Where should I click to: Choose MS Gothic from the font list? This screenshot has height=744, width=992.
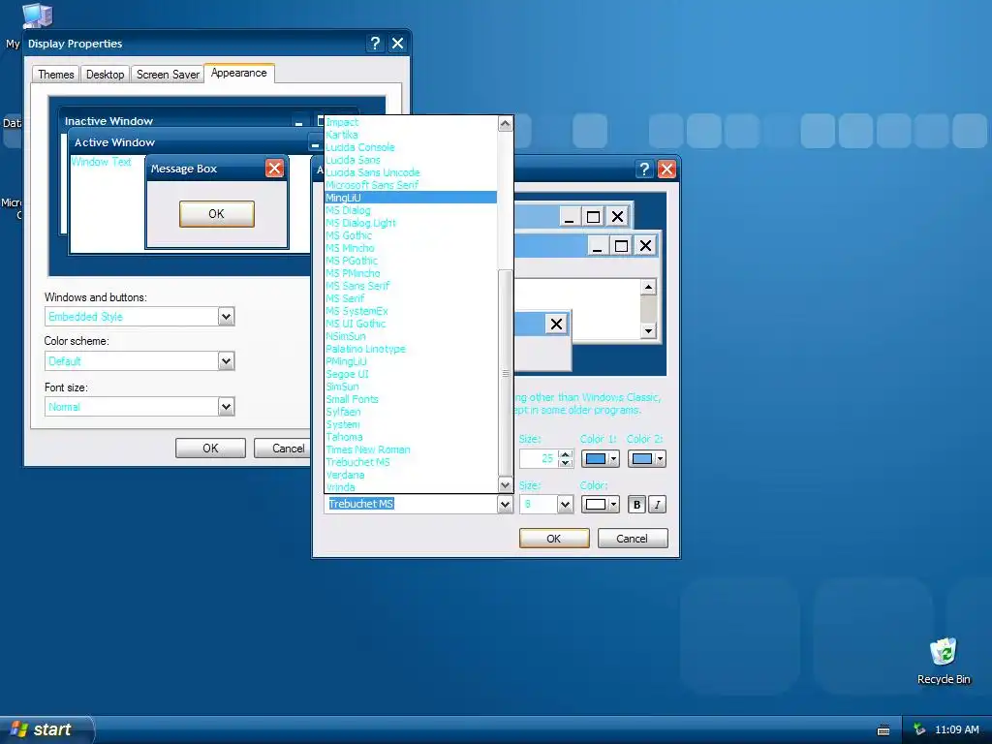point(411,235)
